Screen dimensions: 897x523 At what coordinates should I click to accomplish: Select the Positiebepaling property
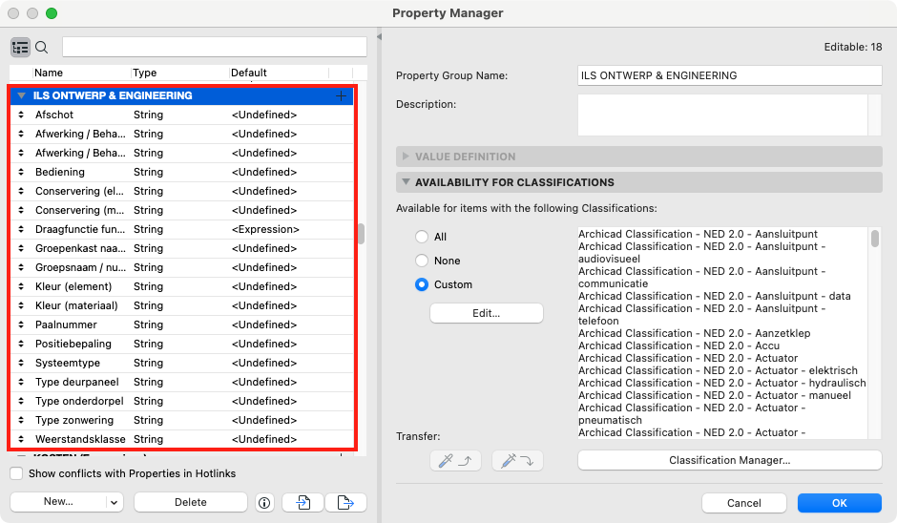[x=182, y=344]
